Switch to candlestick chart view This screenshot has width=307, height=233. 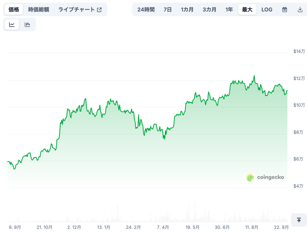pos(27,24)
